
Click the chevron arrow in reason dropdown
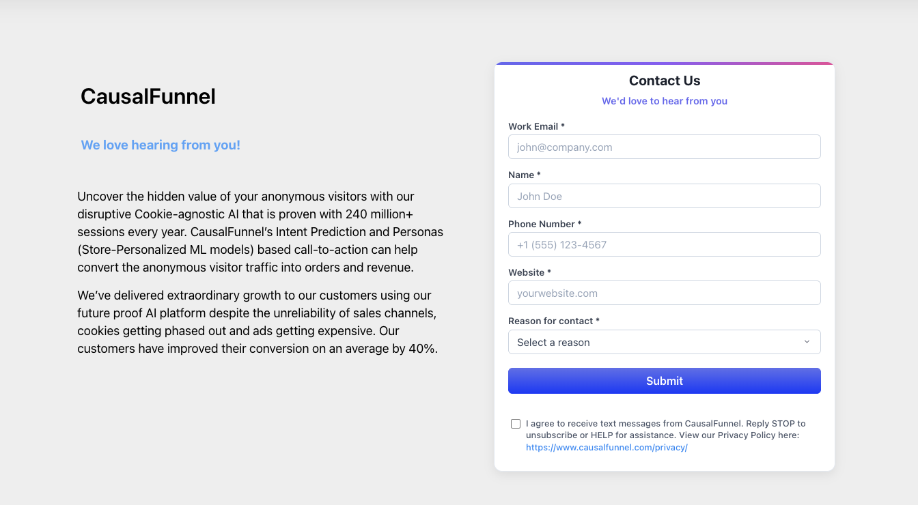[x=807, y=342]
